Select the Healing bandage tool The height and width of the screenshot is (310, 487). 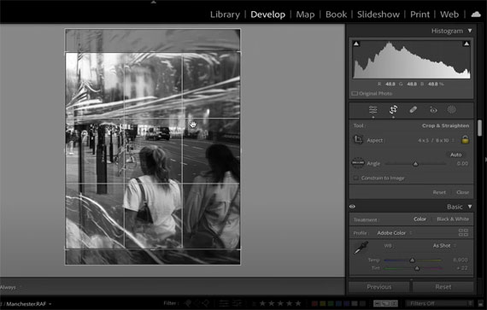click(413, 109)
